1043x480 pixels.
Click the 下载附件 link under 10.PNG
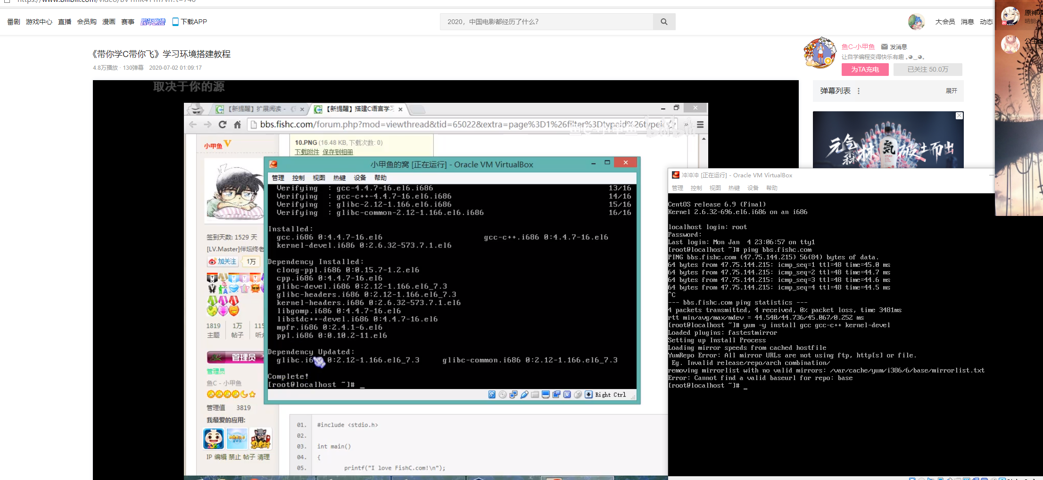pos(307,152)
